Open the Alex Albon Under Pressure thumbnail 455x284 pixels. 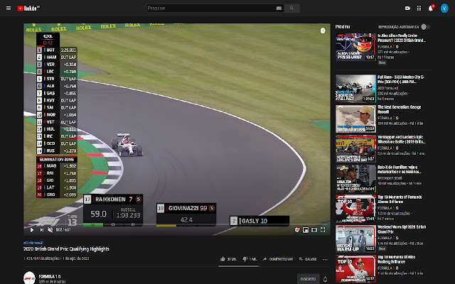355,47
